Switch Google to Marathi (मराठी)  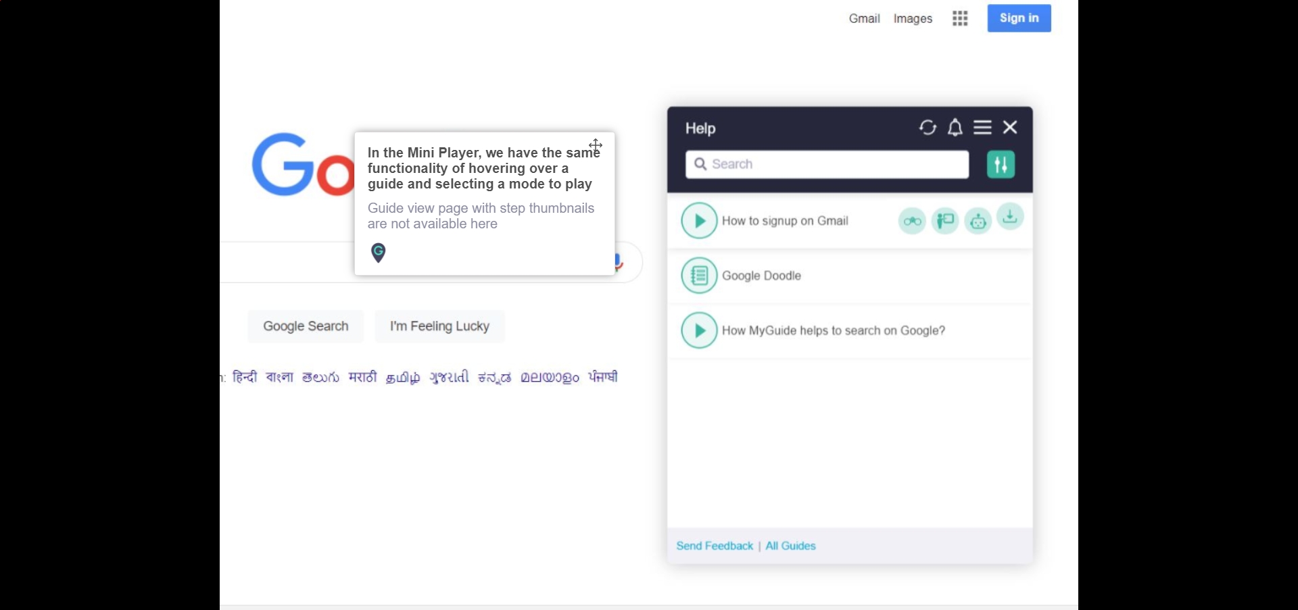pos(362,377)
